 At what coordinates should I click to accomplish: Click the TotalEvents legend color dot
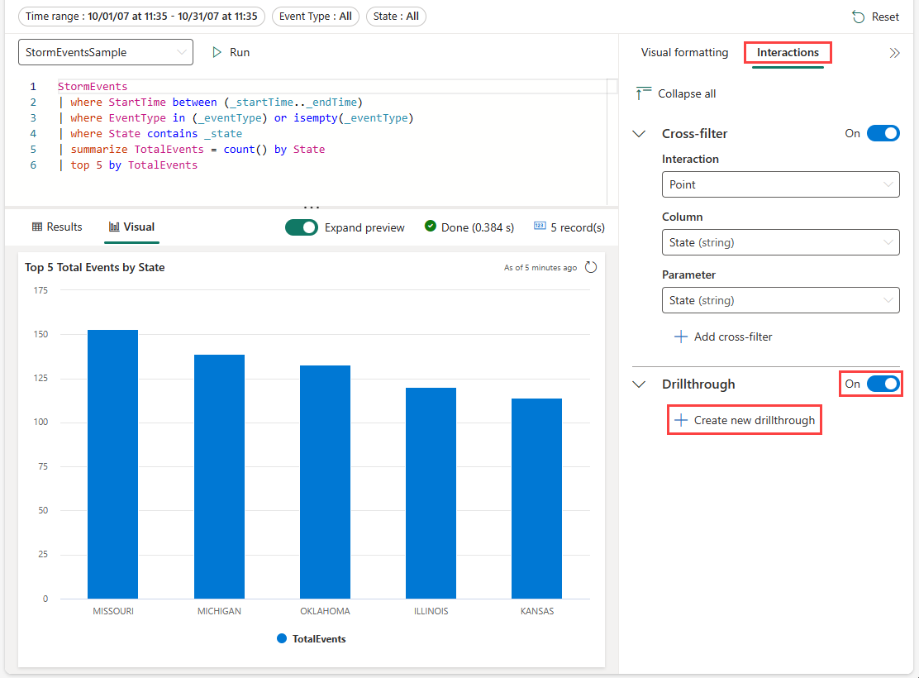coord(282,638)
